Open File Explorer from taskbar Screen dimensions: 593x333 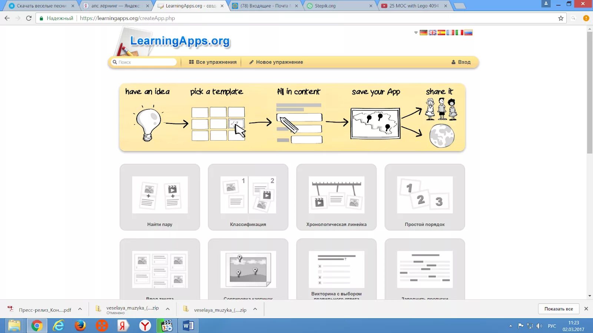[14, 326]
